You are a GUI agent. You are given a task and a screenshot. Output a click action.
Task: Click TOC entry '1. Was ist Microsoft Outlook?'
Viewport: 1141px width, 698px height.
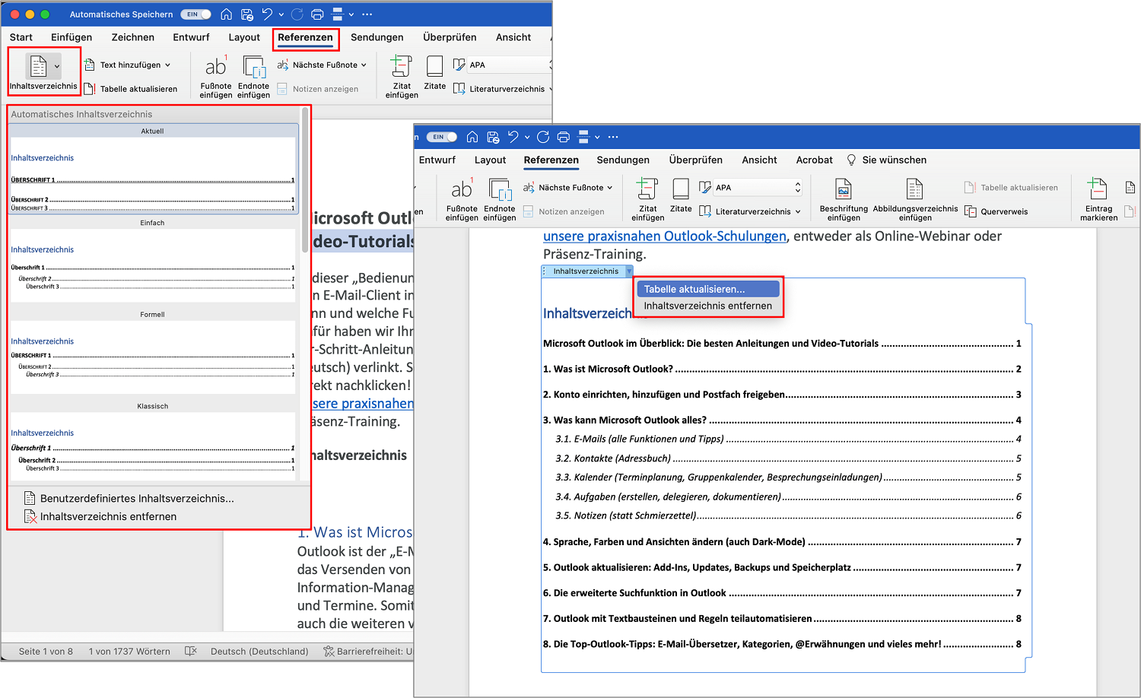782,369
